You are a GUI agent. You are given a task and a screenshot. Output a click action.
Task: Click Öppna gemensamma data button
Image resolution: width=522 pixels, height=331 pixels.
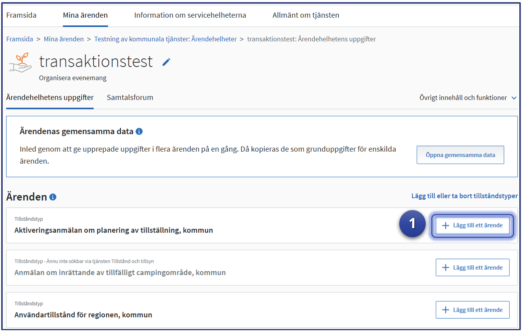point(460,155)
